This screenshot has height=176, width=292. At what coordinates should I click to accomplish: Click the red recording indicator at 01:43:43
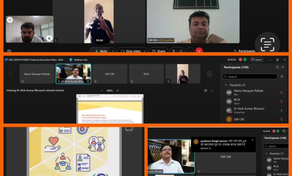(x=240, y=60)
